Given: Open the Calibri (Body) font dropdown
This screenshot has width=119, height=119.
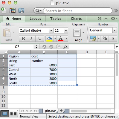Looking at the screenshot, I should coord(51,30).
